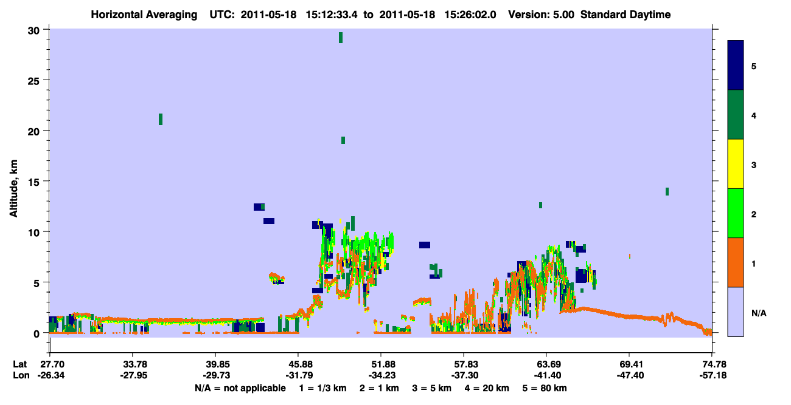Click the longitude value -37.30
This screenshot has height=405, width=791.
click(x=464, y=376)
